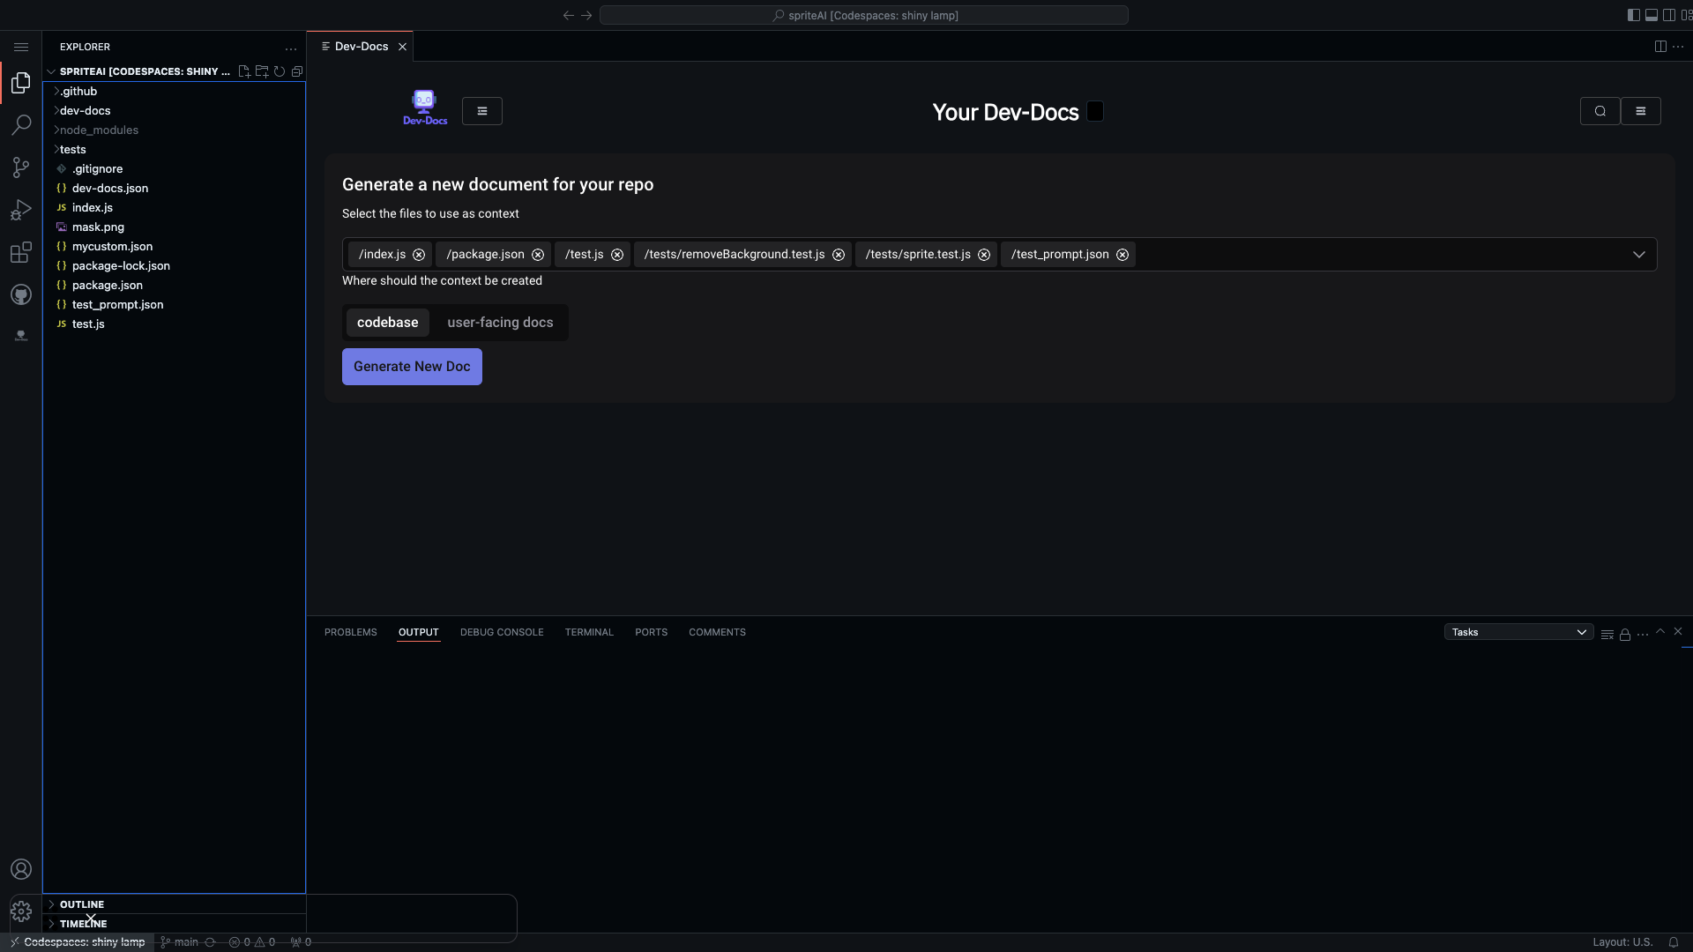Click the spriteAI command center search bar
1693x952 pixels.
point(863,15)
